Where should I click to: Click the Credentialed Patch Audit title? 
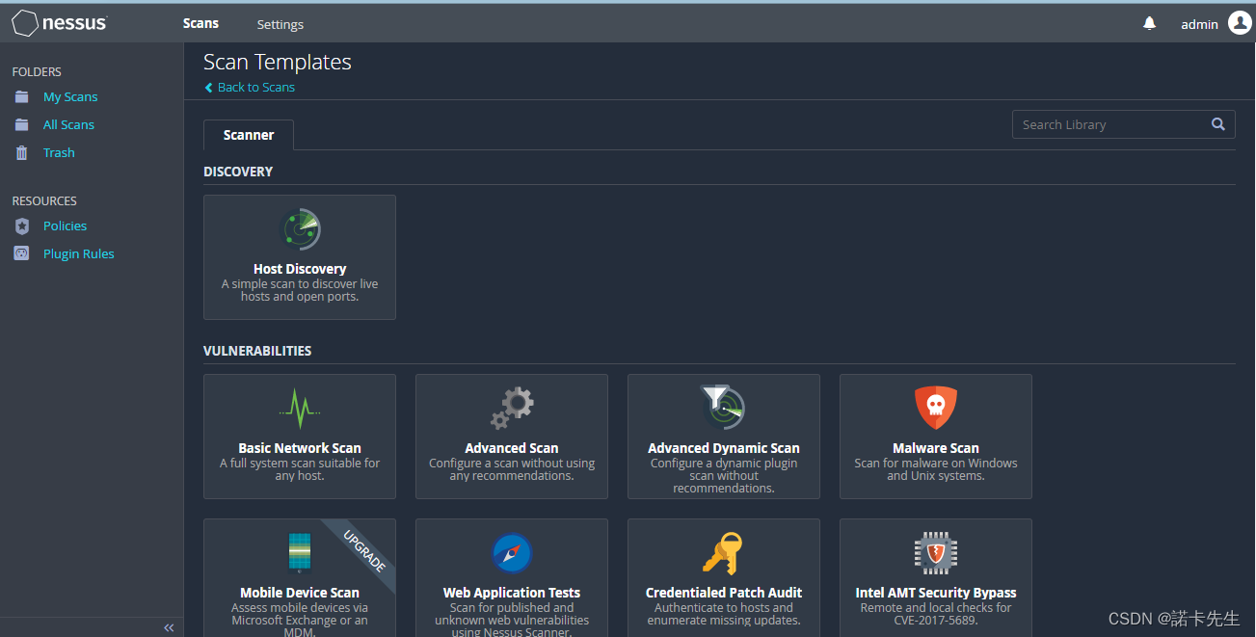click(x=724, y=593)
